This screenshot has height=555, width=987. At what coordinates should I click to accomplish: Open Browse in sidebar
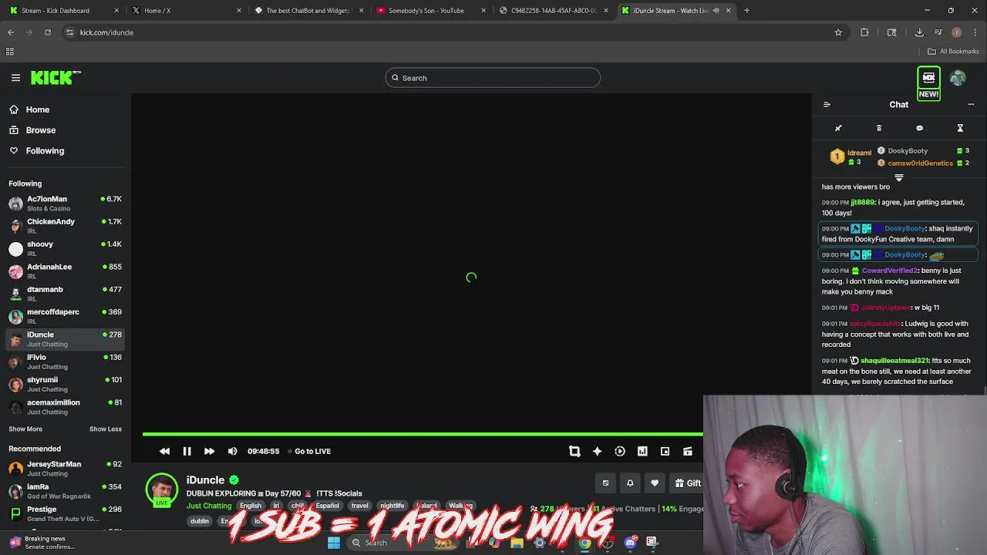pyautogui.click(x=32, y=130)
